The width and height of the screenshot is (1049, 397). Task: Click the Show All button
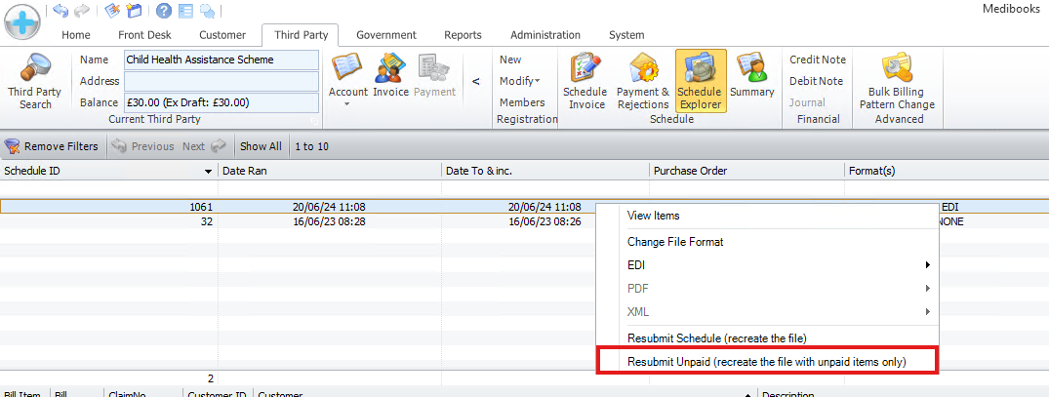261,146
